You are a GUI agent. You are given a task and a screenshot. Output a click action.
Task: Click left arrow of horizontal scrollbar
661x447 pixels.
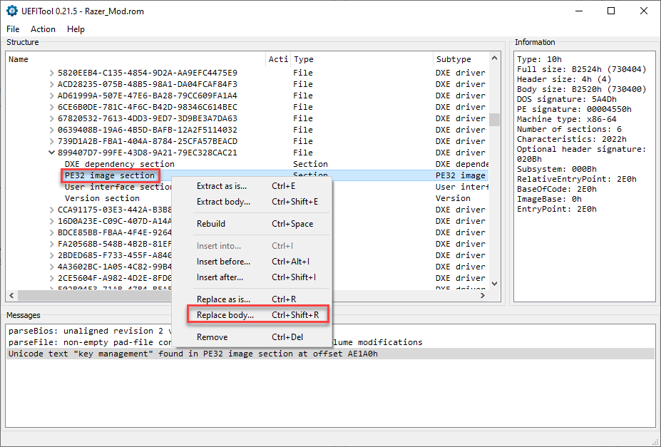(12, 295)
